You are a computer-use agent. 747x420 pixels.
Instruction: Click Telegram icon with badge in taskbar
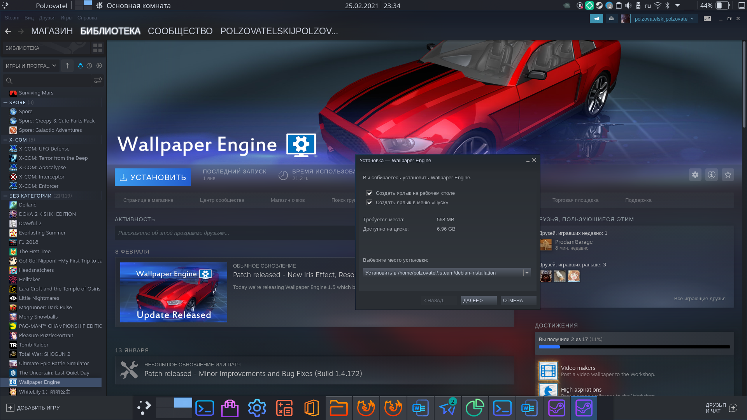(x=447, y=408)
